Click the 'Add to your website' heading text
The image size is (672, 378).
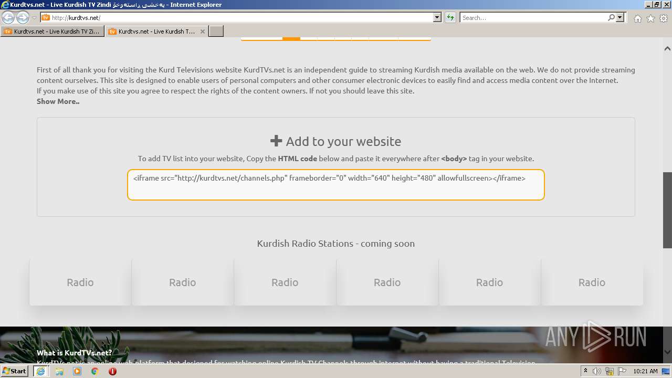(343, 141)
